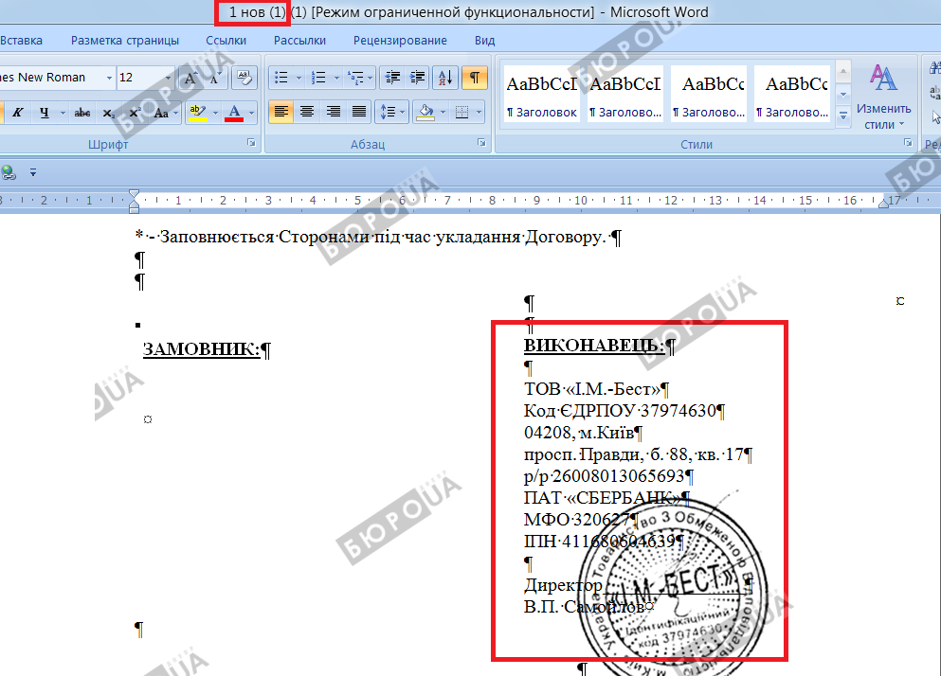Screen dimensions: 941x676
Task: Click the Decrease Indent icon
Action: (x=392, y=78)
